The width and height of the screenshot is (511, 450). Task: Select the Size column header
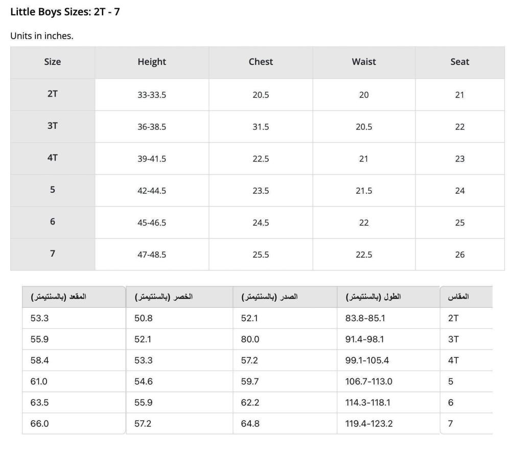pyautogui.click(x=52, y=62)
